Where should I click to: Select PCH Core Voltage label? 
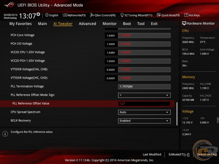23,35
